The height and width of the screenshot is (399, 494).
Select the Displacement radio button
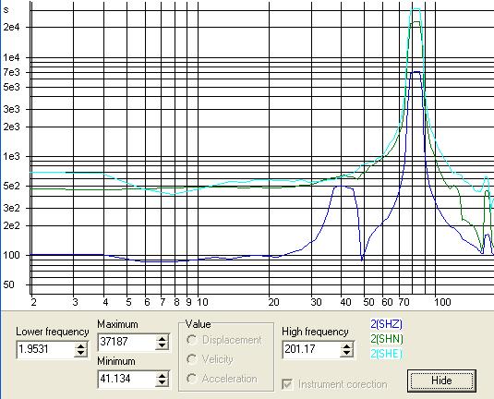click(192, 340)
